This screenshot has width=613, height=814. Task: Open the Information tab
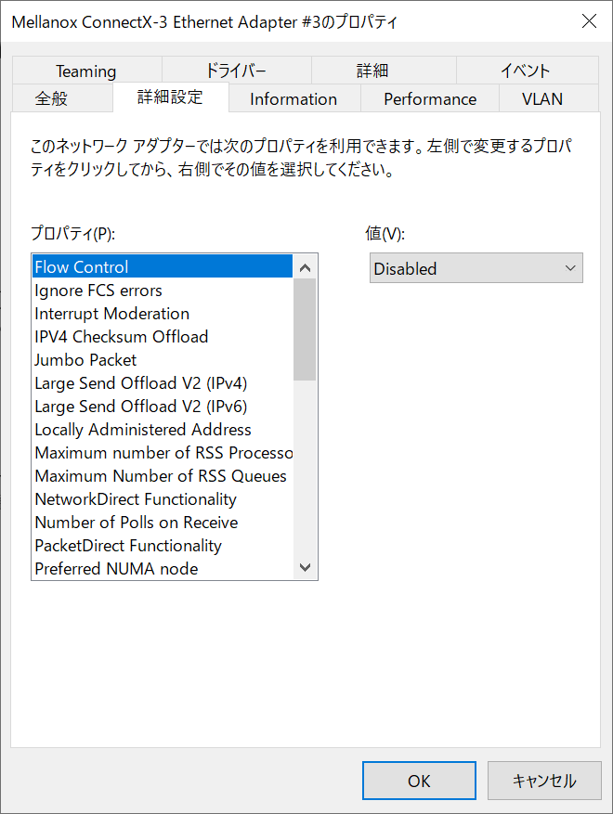coord(294,98)
